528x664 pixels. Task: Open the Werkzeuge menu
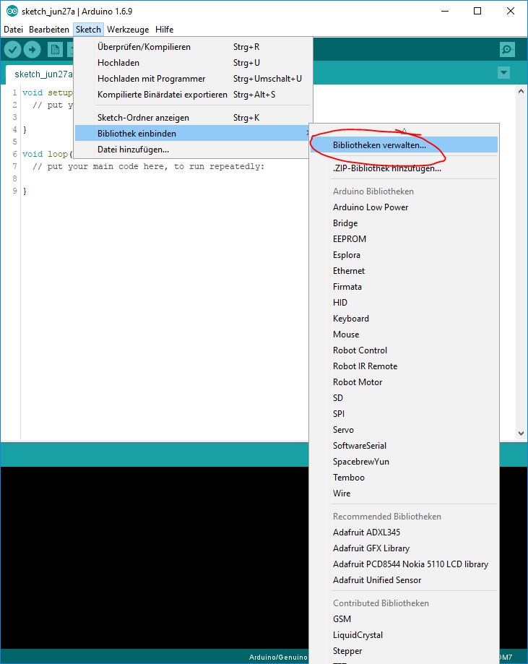pos(128,30)
